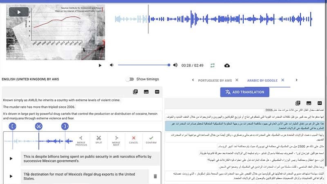Mute audio using the left speaker icon
The height and width of the screenshot is (184, 327).
(x=112, y=65)
